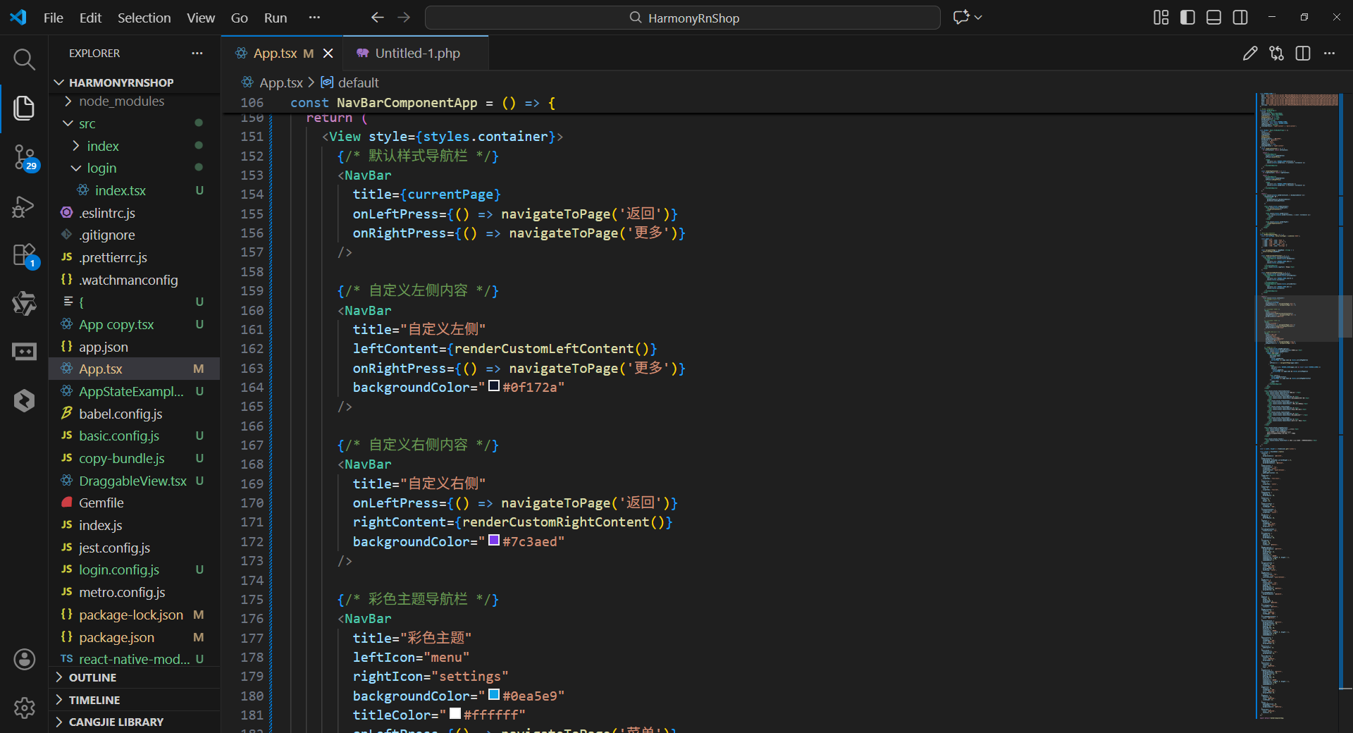Open DraggableView.tsx file

pos(134,481)
